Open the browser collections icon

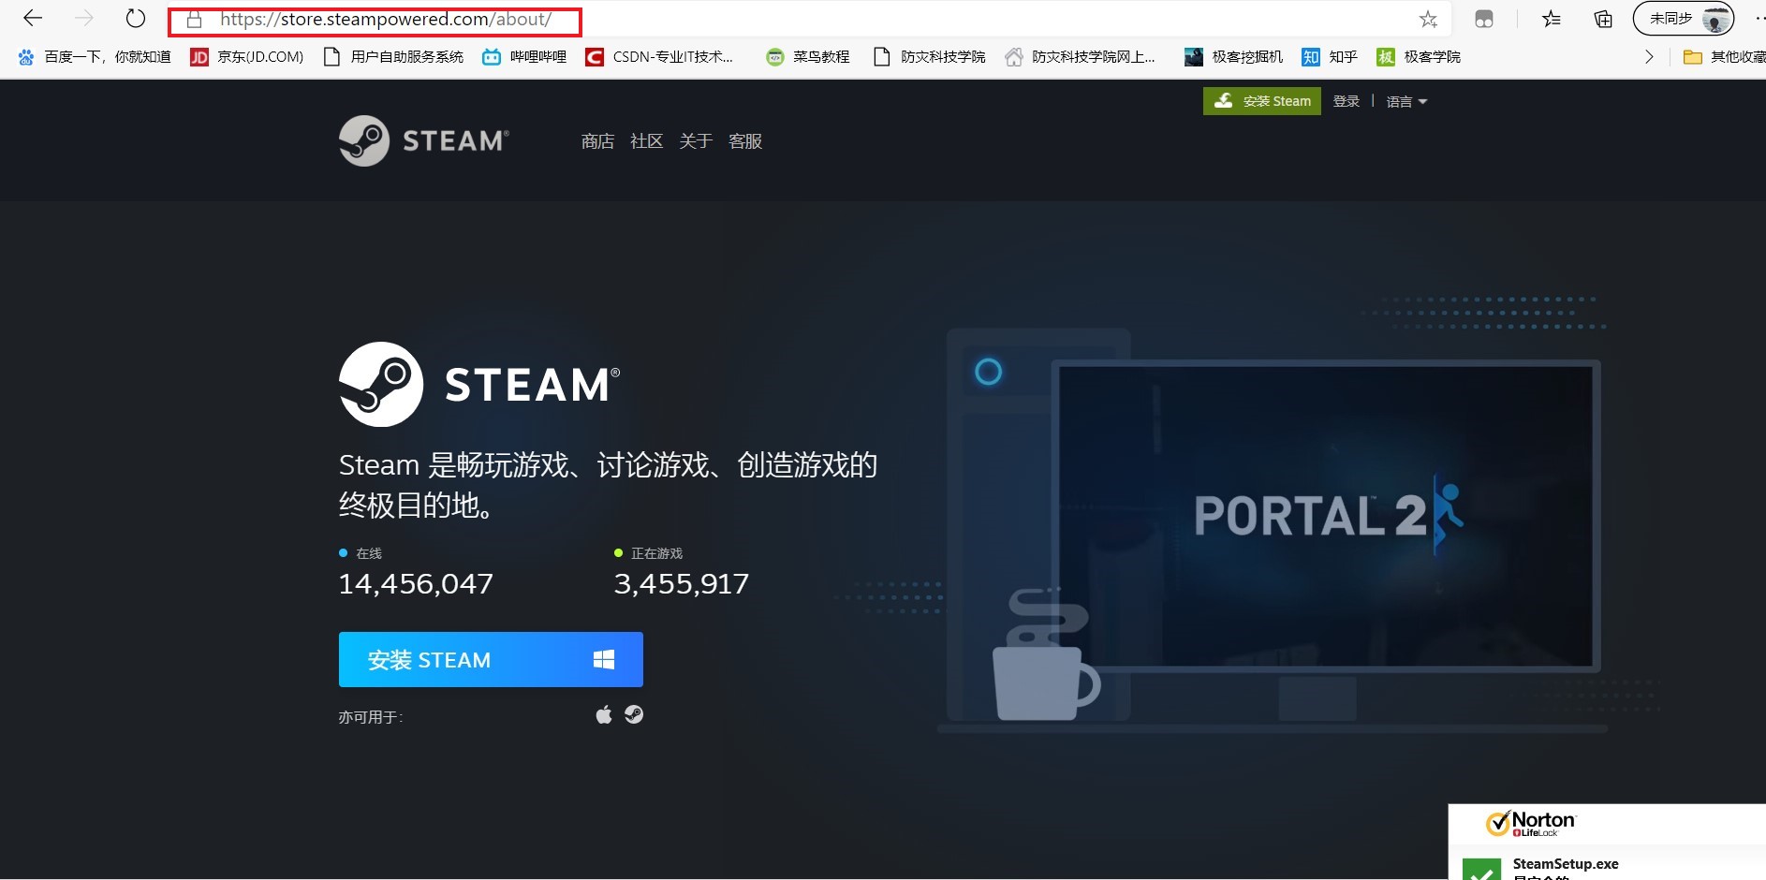tap(1603, 19)
